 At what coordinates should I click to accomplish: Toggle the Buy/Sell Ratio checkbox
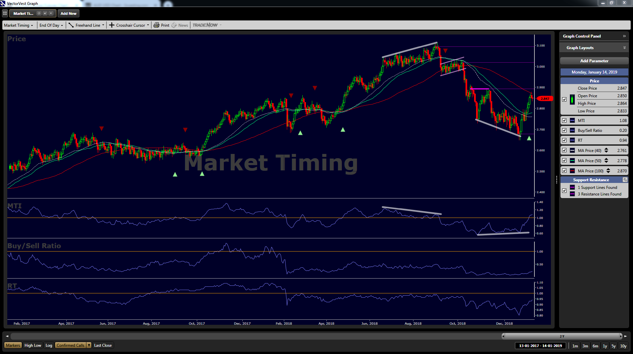pyautogui.click(x=564, y=131)
